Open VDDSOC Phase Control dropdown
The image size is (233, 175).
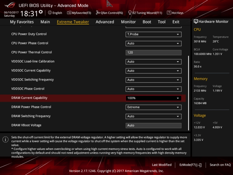pyautogui.click(x=153, y=89)
